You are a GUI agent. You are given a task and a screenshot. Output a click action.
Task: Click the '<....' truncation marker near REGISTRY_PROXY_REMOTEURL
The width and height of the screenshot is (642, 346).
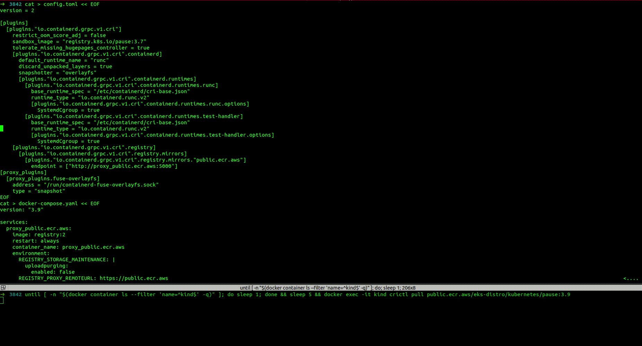(631, 278)
